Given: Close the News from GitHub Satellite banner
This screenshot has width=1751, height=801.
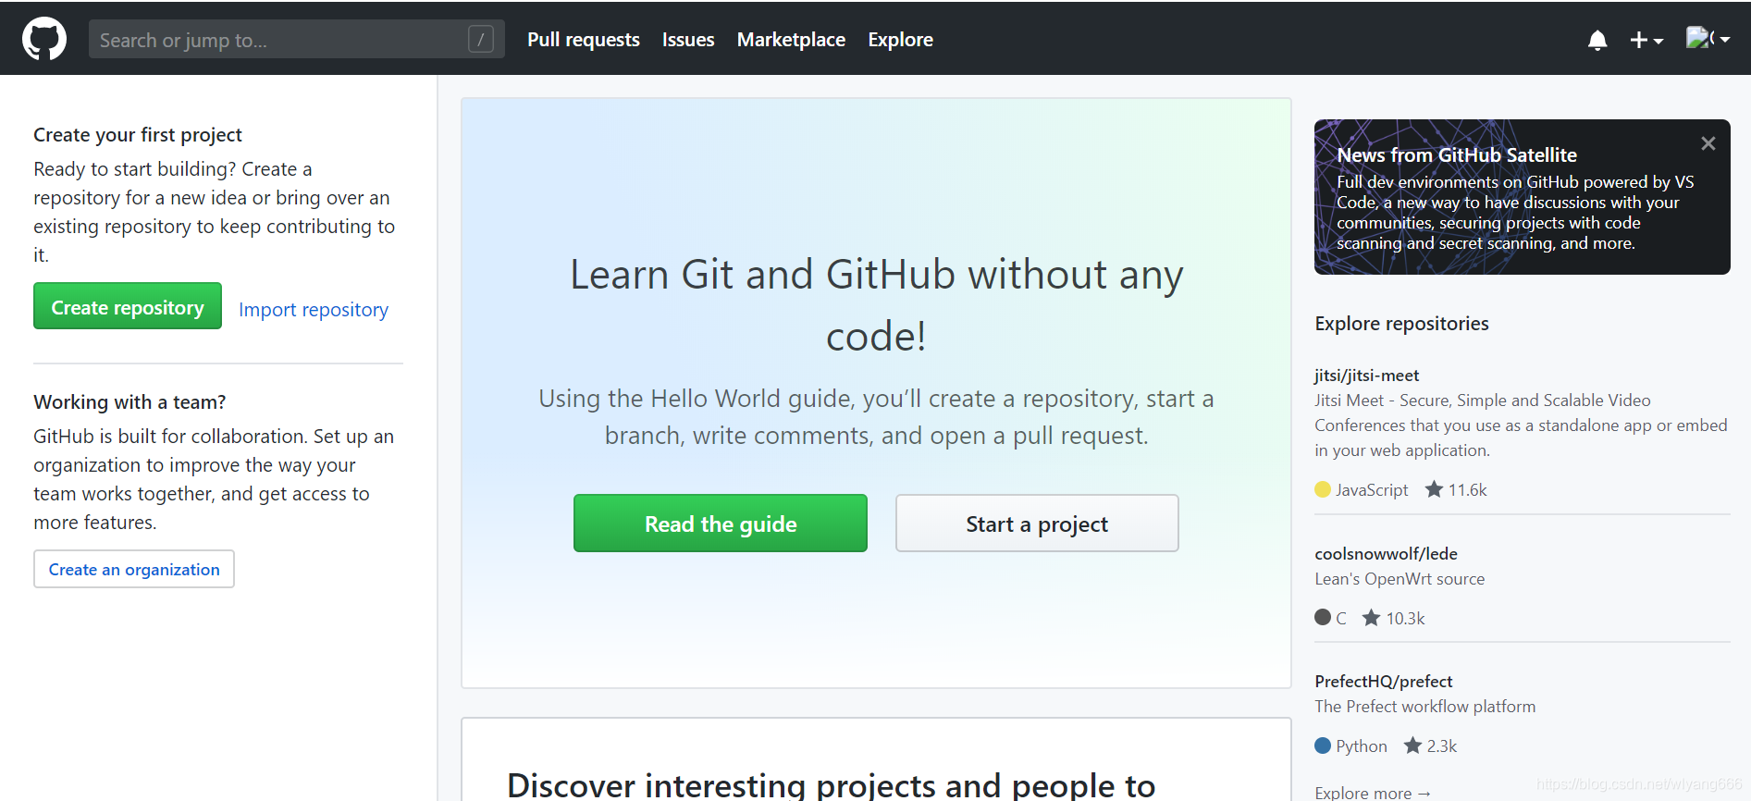Looking at the screenshot, I should click(1708, 143).
